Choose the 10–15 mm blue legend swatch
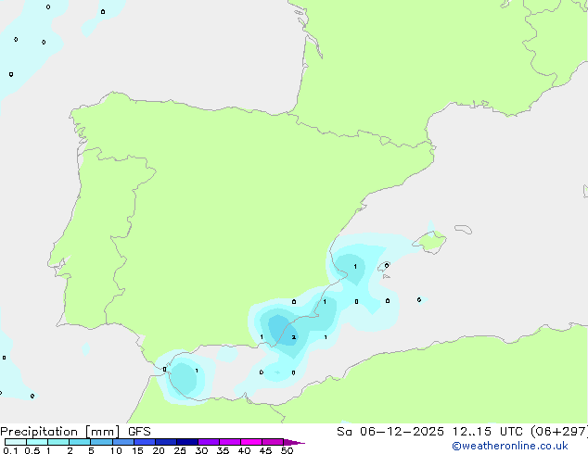Image resolution: width=588 pixels, height=454 pixels. click(123, 442)
